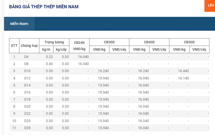Click the Chủng loại column header
The width and height of the screenshot is (215, 135).
click(29, 46)
